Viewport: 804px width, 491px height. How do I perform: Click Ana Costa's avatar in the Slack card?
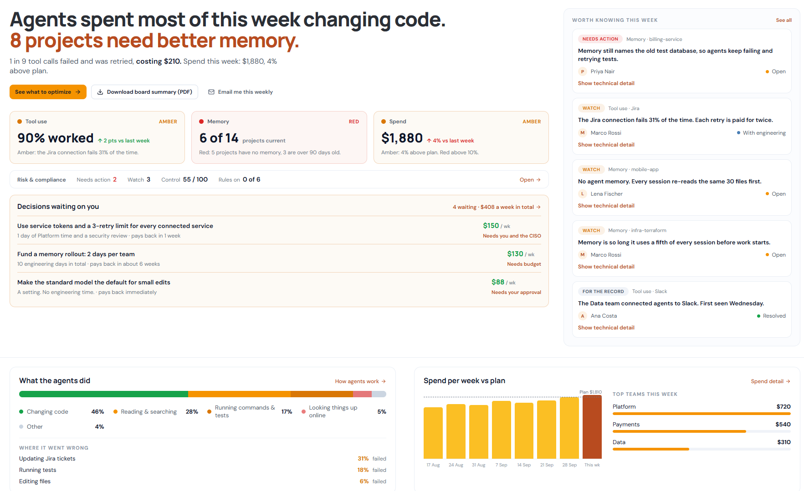coord(582,316)
